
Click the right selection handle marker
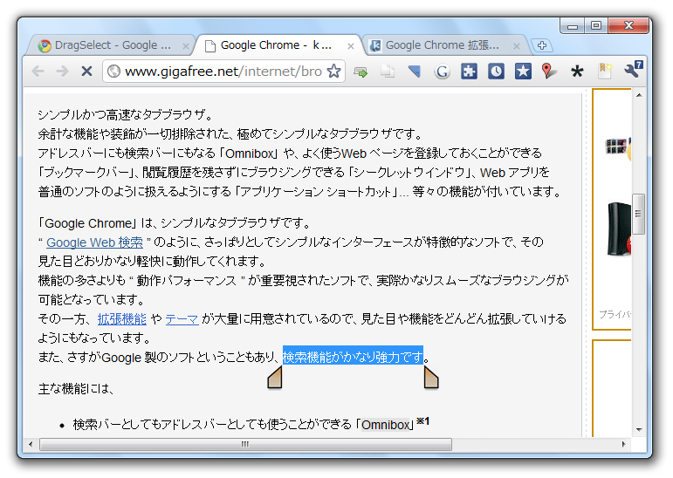click(431, 378)
